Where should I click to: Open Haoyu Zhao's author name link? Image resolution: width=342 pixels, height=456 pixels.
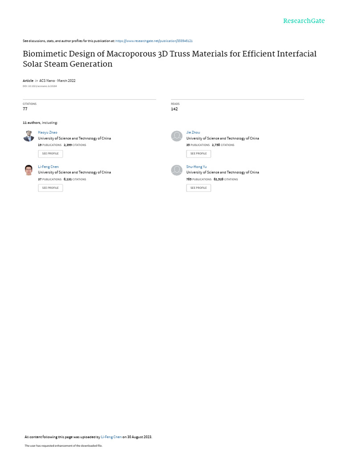pyautogui.click(x=47, y=132)
